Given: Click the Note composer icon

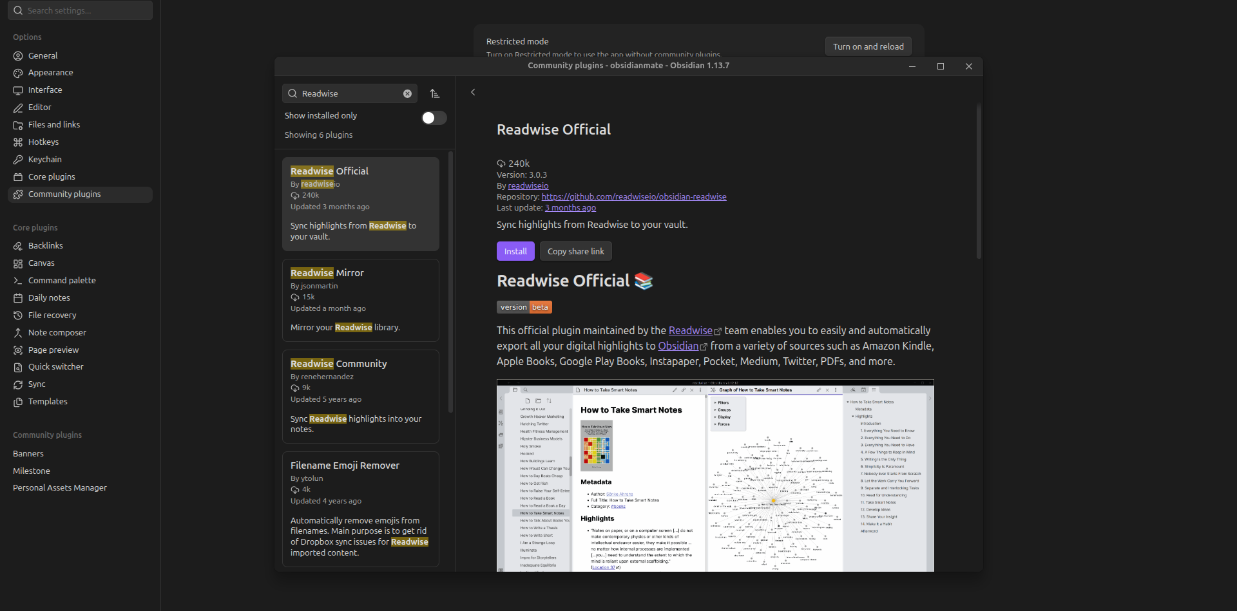Looking at the screenshot, I should 18,333.
